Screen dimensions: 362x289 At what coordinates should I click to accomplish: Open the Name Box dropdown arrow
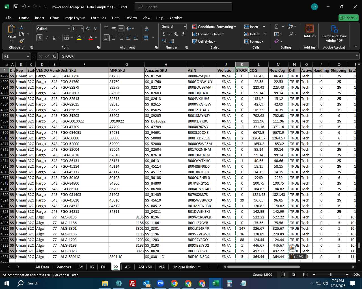28,56
